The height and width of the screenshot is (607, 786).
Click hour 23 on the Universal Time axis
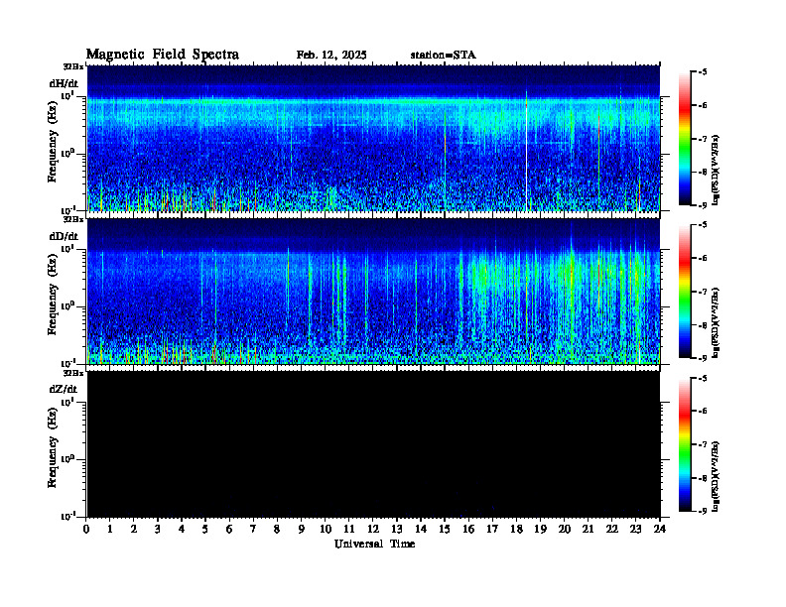tap(635, 530)
